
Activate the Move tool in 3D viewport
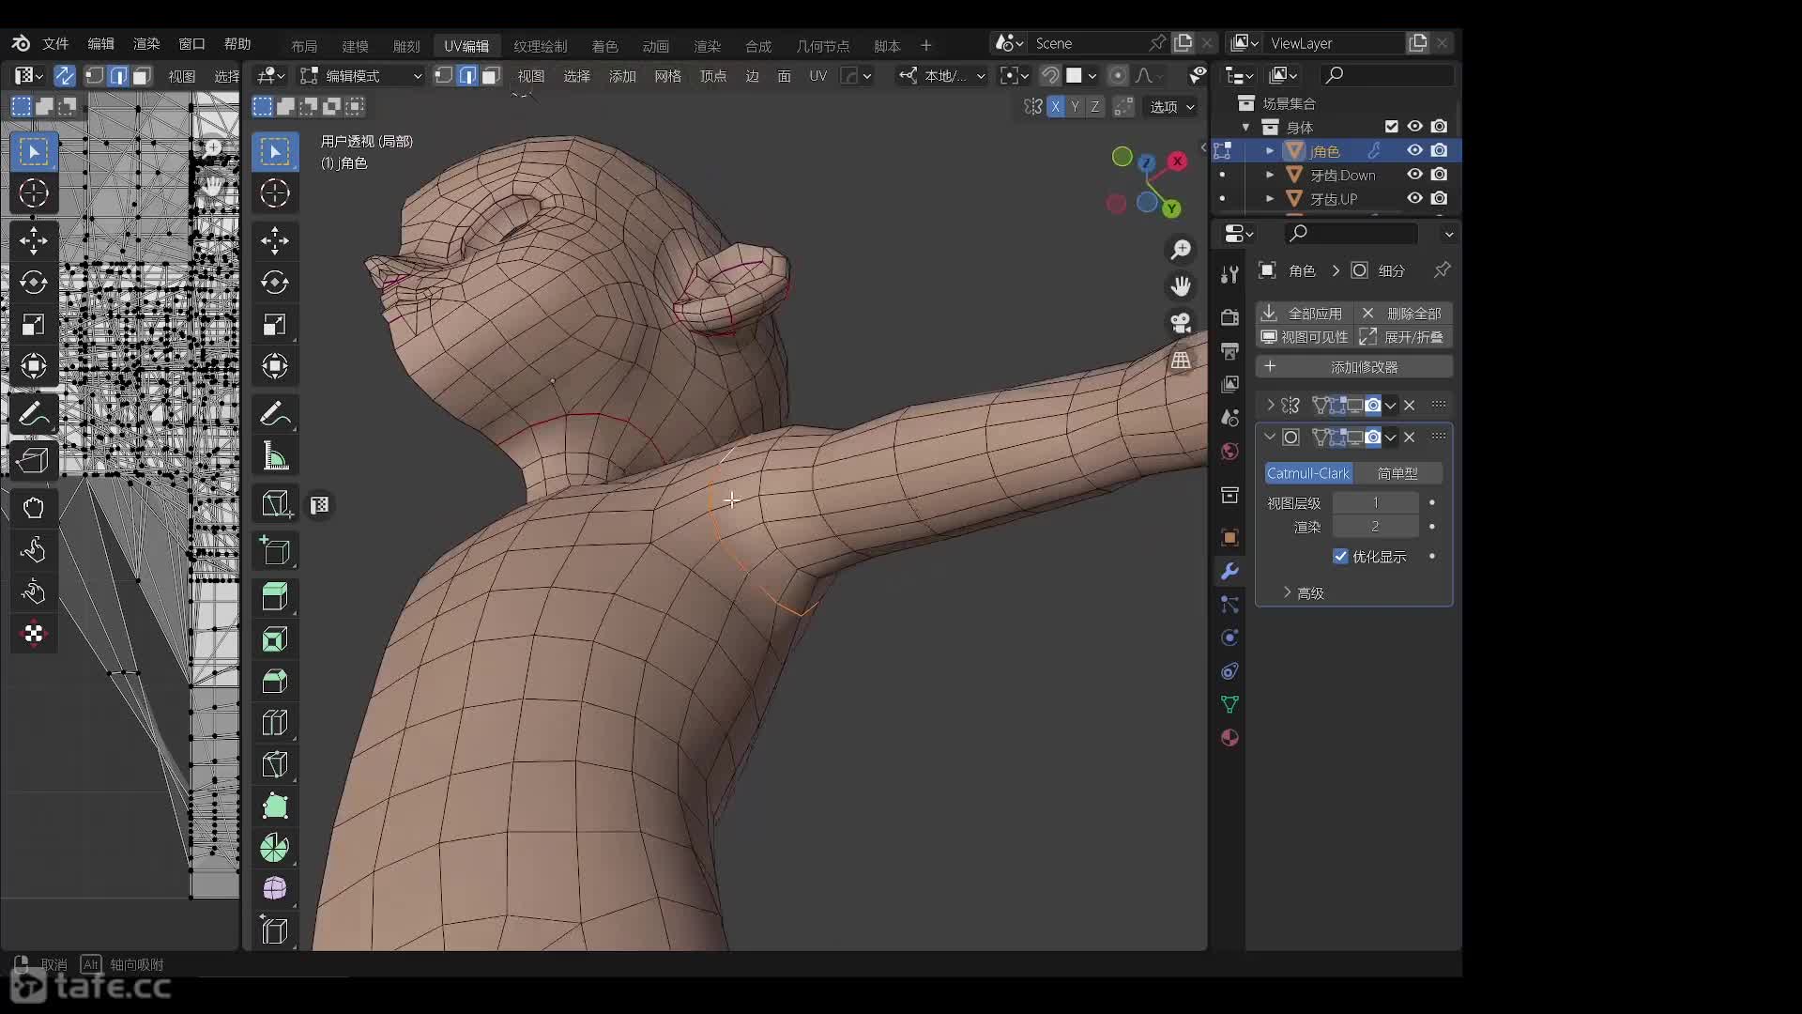(275, 240)
